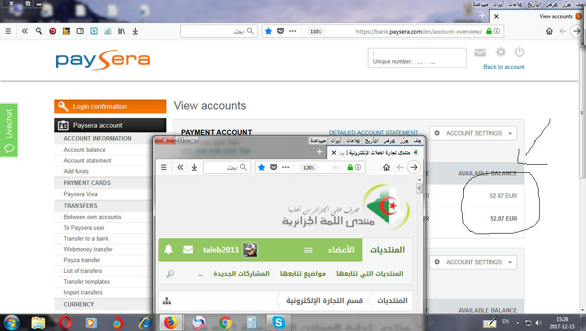Click the Detailed Account Statement link
This screenshot has width=586, height=331.
(x=373, y=133)
